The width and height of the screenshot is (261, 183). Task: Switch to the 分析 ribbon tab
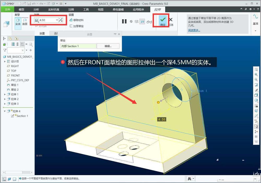pyautogui.click(x=36, y=9)
